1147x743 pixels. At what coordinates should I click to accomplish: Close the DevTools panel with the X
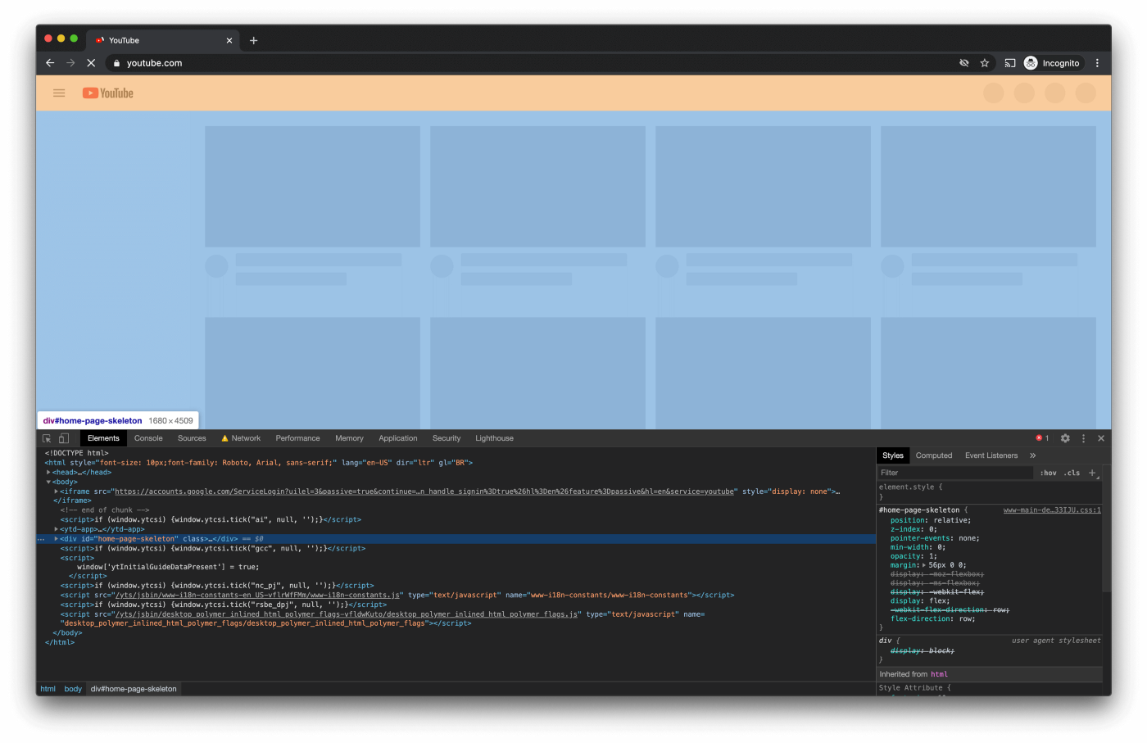(1101, 438)
